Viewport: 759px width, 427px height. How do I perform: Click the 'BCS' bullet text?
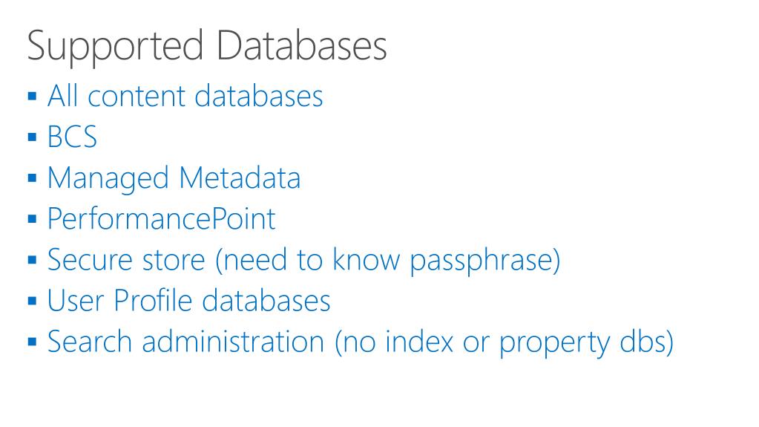[x=72, y=137]
